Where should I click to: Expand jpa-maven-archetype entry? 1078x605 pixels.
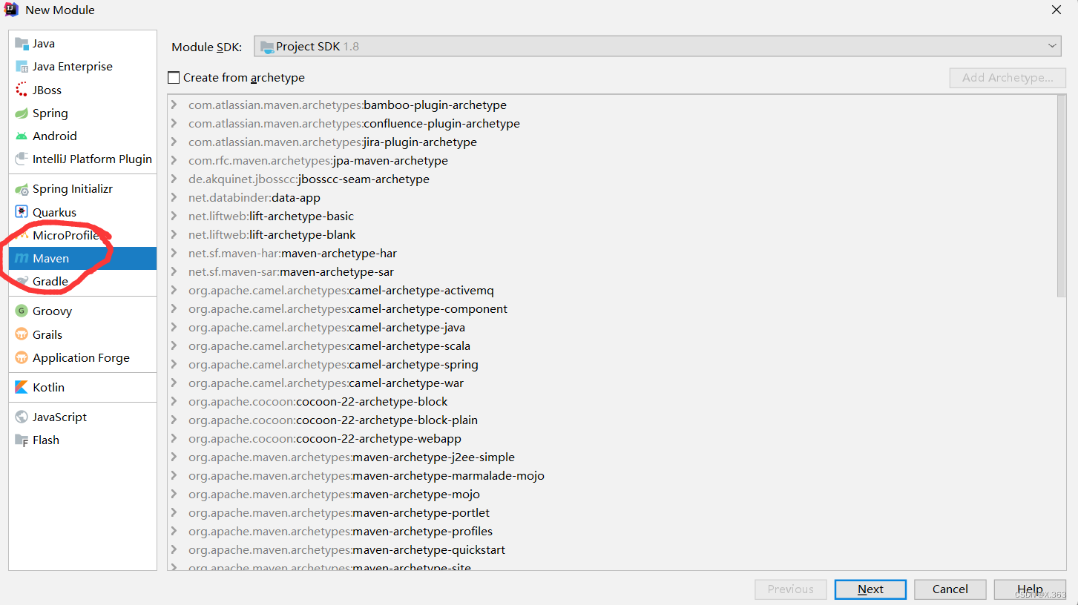pyautogui.click(x=174, y=160)
